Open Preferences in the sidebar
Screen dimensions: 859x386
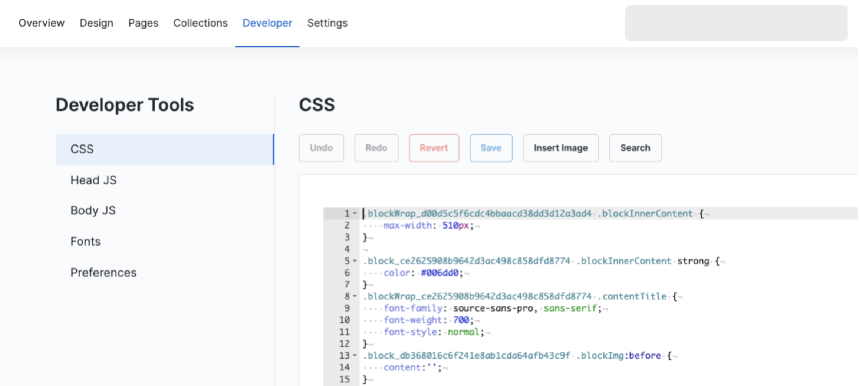[x=103, y=273]
